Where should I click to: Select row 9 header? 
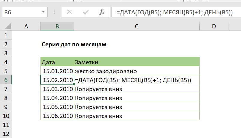[6, 107]
